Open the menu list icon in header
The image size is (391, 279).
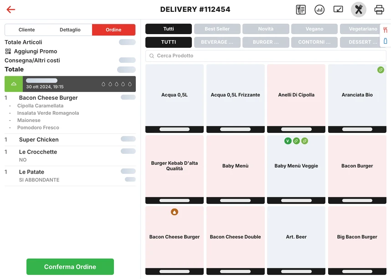[301, 10]
